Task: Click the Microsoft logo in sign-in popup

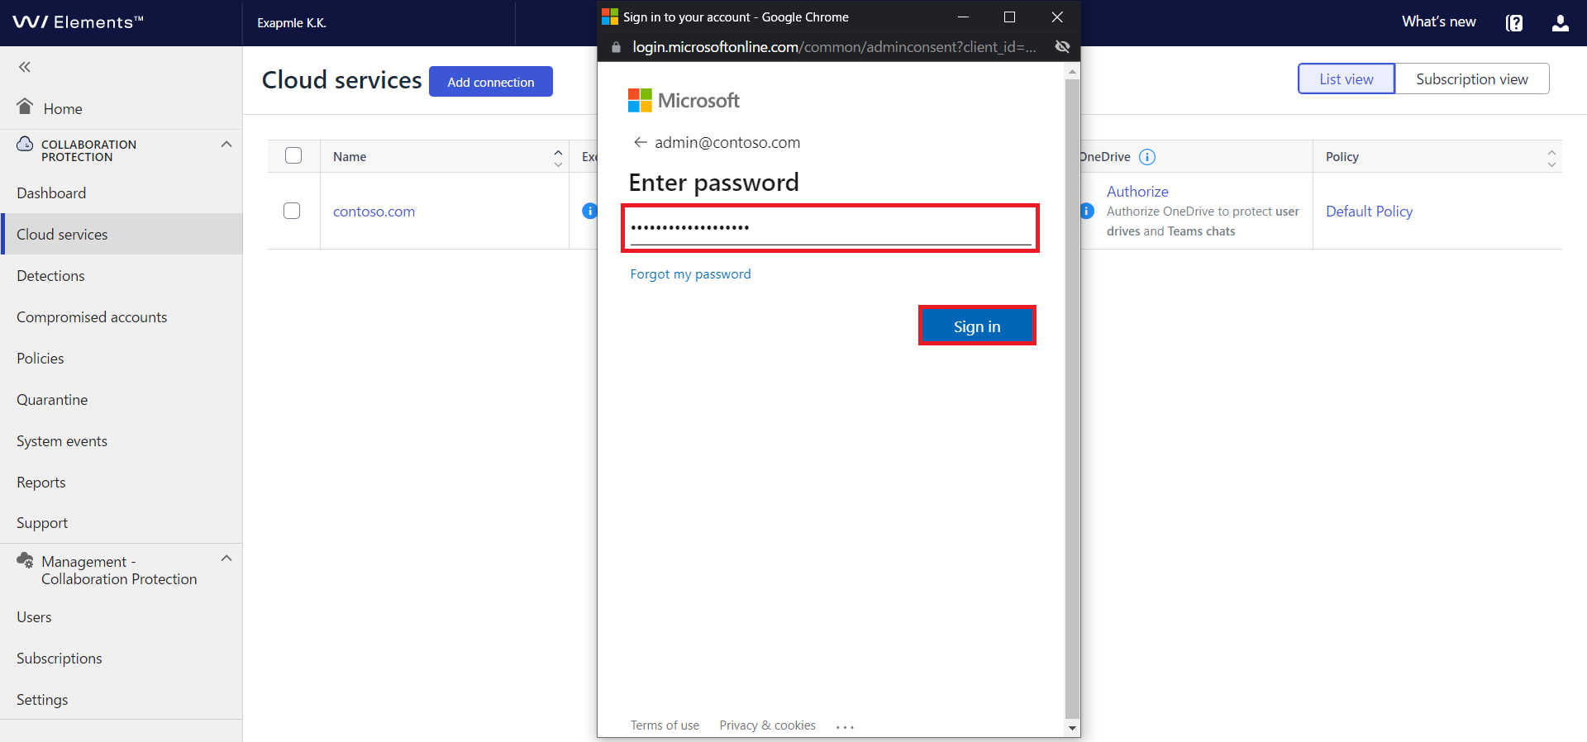Action: coord(684,101)
